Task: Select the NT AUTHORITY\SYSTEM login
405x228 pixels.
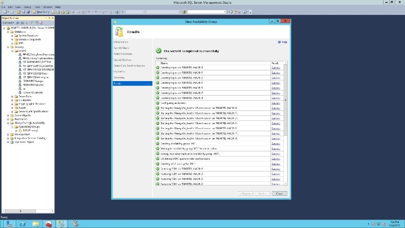Action: tap(37, 62)
